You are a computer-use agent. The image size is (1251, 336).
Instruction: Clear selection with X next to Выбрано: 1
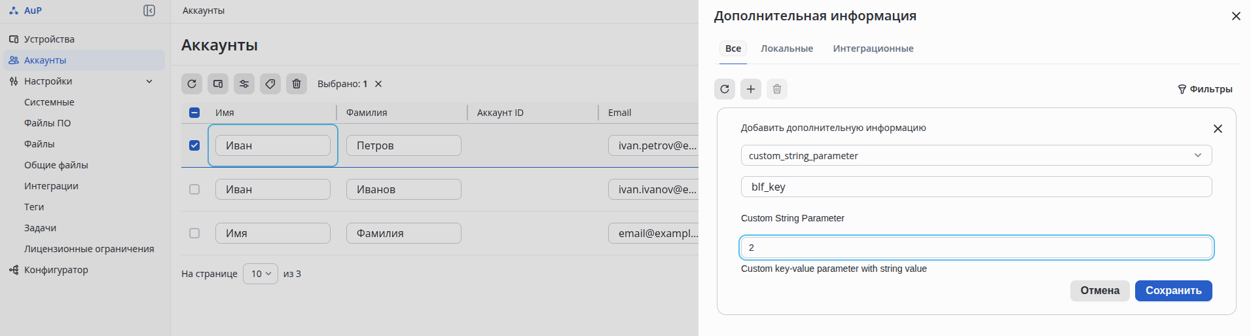point(378,84)
